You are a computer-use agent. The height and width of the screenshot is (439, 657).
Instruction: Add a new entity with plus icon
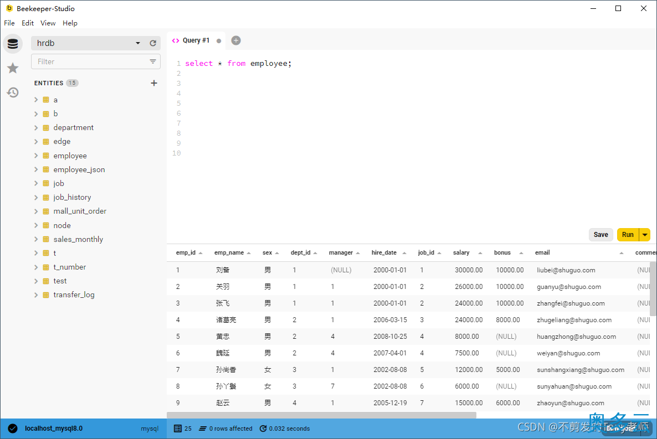point(154,83)
